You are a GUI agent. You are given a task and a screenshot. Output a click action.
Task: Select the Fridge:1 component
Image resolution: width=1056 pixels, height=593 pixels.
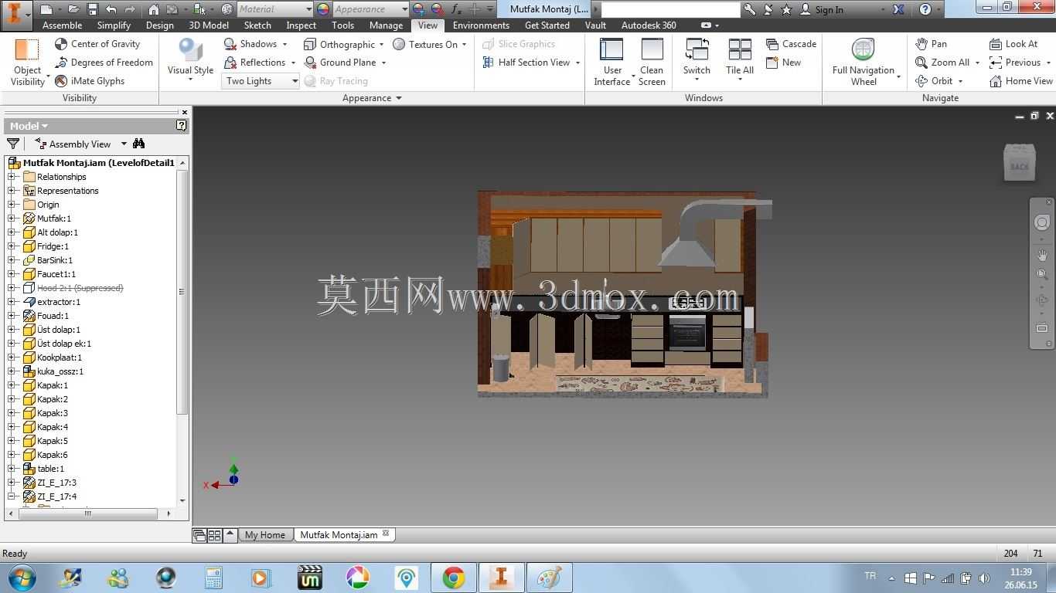(x=53, y=246)
